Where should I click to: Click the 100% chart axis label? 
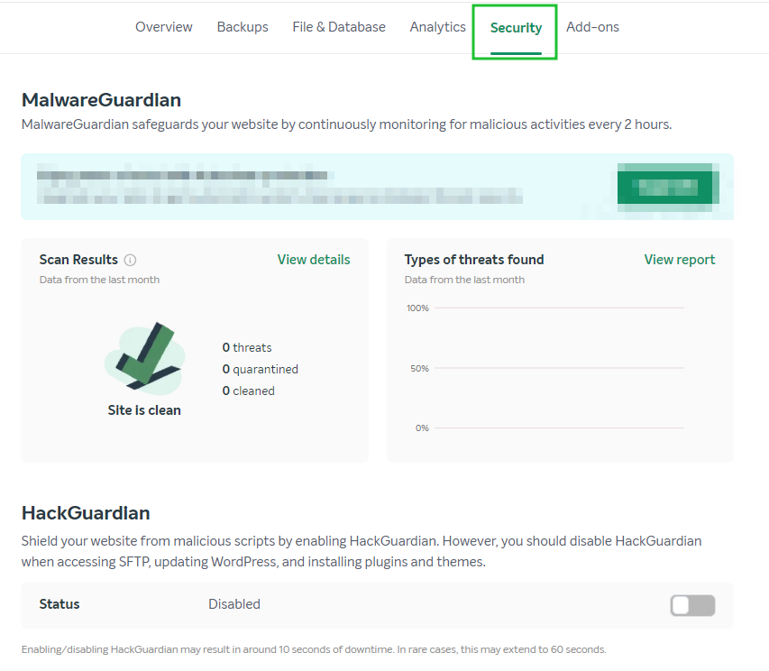pos(417,308)
